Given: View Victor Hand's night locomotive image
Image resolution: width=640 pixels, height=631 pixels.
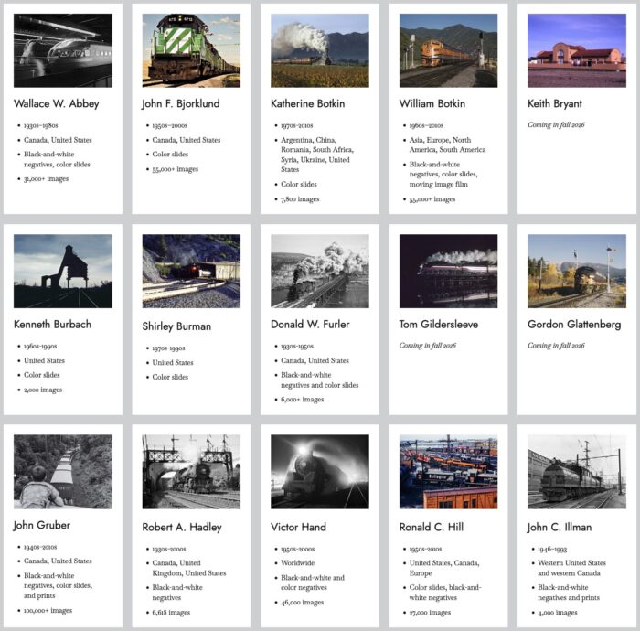Looking at the screenshot, I should click(320, 472).
